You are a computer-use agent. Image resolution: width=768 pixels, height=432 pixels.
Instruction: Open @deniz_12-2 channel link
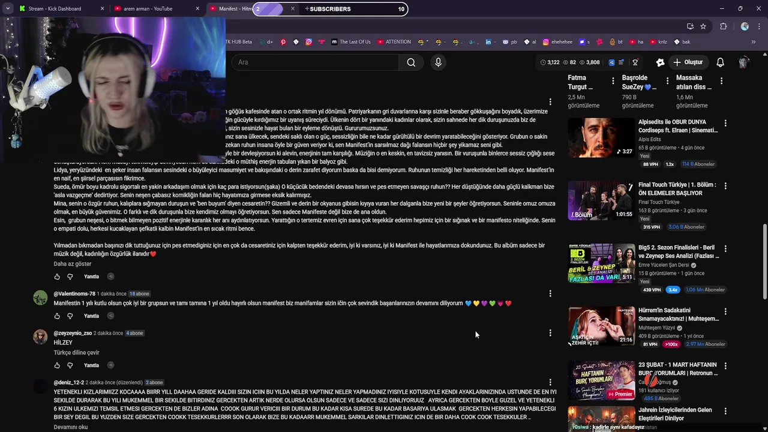tap(69, 383)
